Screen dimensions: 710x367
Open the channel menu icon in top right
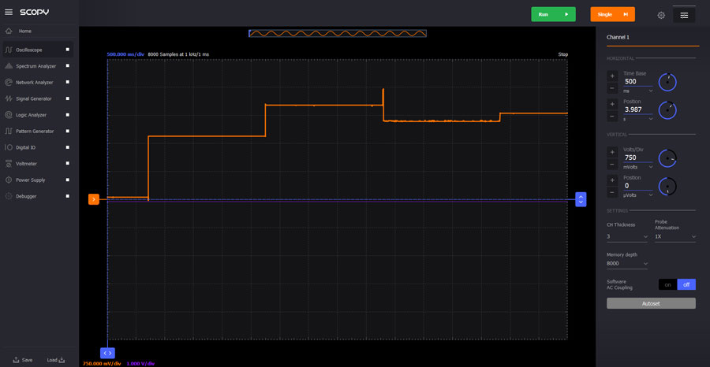(684, 14)
